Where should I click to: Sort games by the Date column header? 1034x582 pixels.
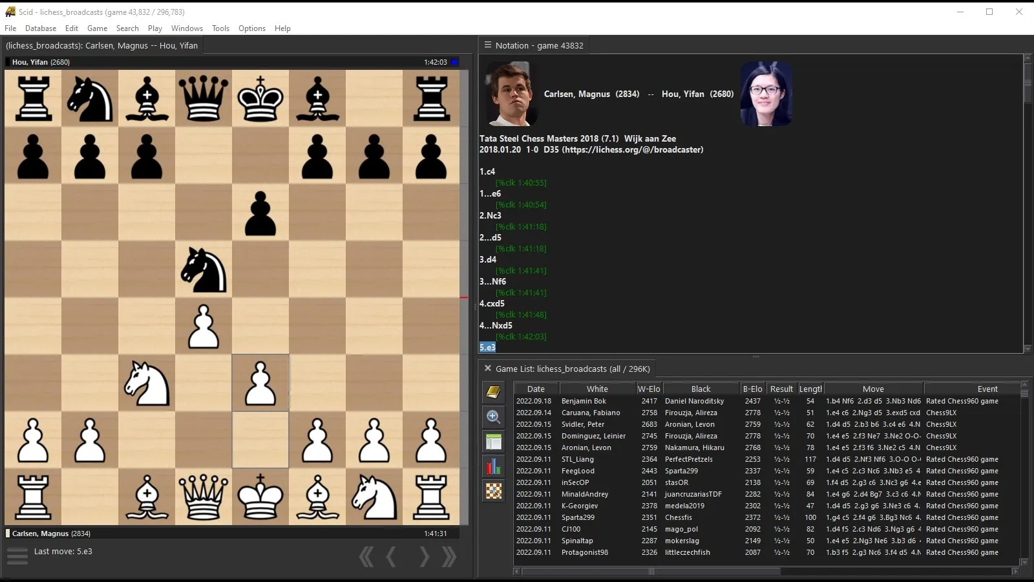tap(536, 389)
